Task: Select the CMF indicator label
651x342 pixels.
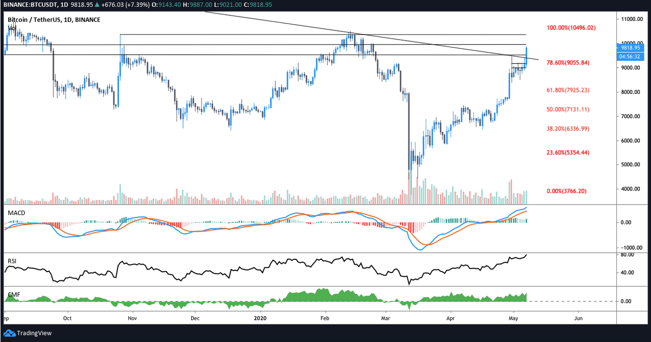Action: (13, 294)
